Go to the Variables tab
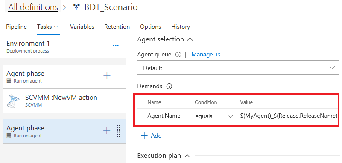Viewport: 342px width, 163px height. 82,27
